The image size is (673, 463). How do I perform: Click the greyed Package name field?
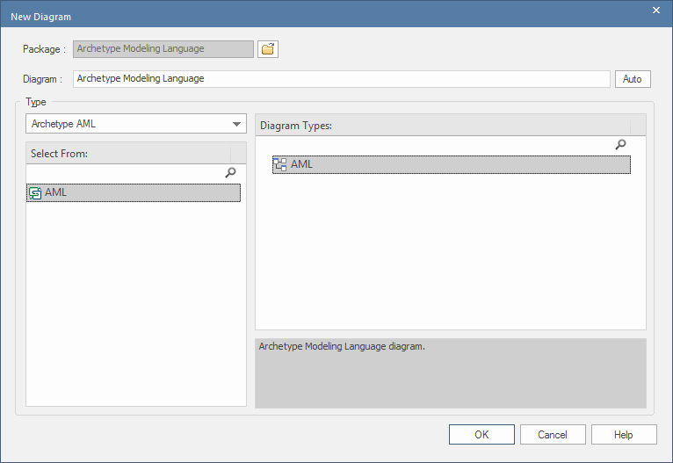pyautogui.click(x=163, y=49)
